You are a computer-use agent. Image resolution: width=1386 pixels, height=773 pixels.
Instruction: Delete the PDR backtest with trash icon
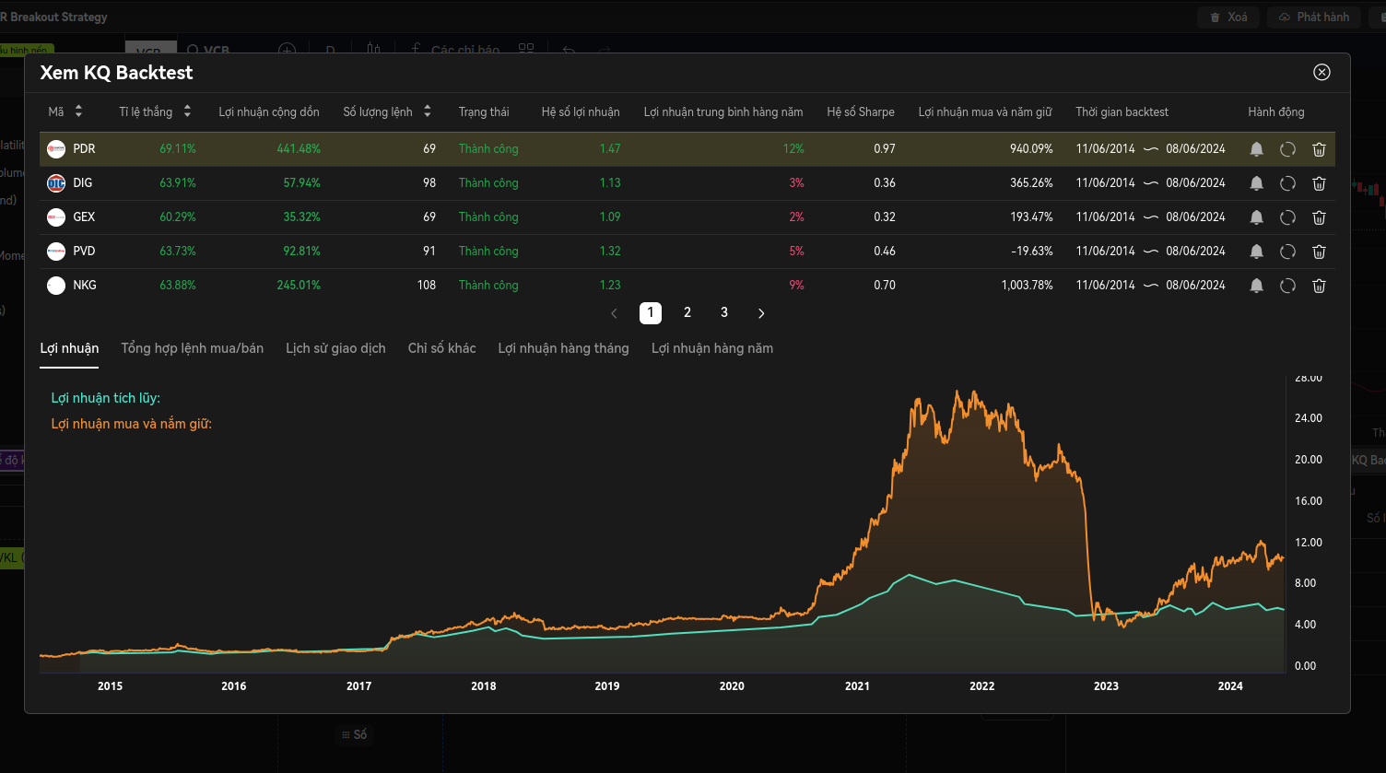coord(1319,149)
